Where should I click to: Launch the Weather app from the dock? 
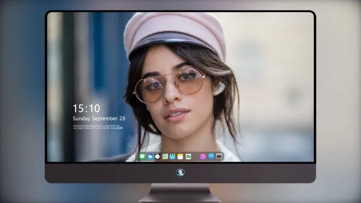click(x=150, y=157)
